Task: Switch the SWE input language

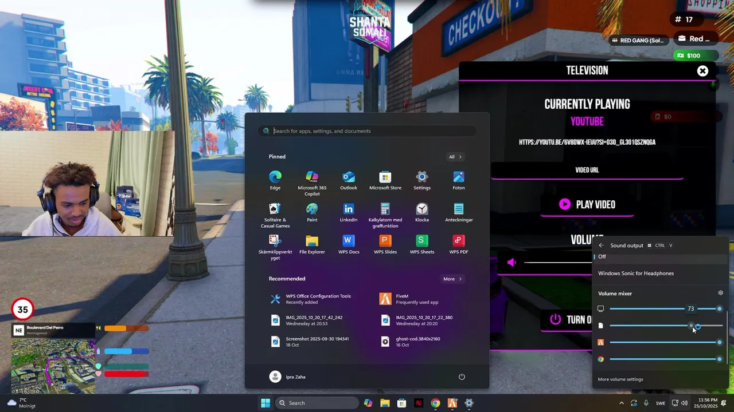Action: coord(661,403)
